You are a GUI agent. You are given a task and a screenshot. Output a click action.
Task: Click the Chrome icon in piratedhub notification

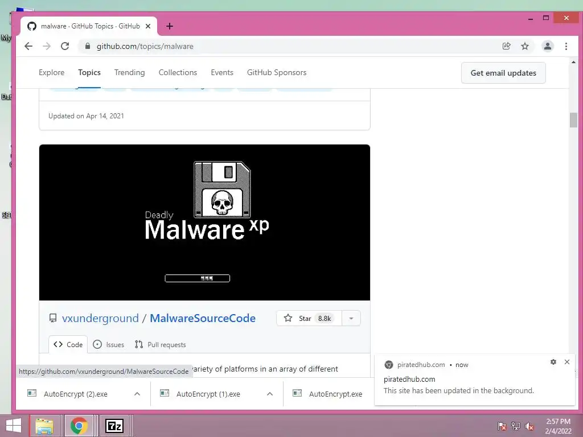pyautogui.click(x=388, y=365)
